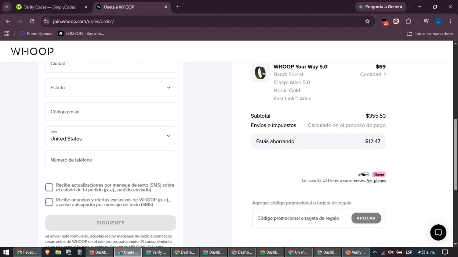The height and width of the screenshot is (257, 458).
Task: Go back to the previous page
Action: [8, 21]
